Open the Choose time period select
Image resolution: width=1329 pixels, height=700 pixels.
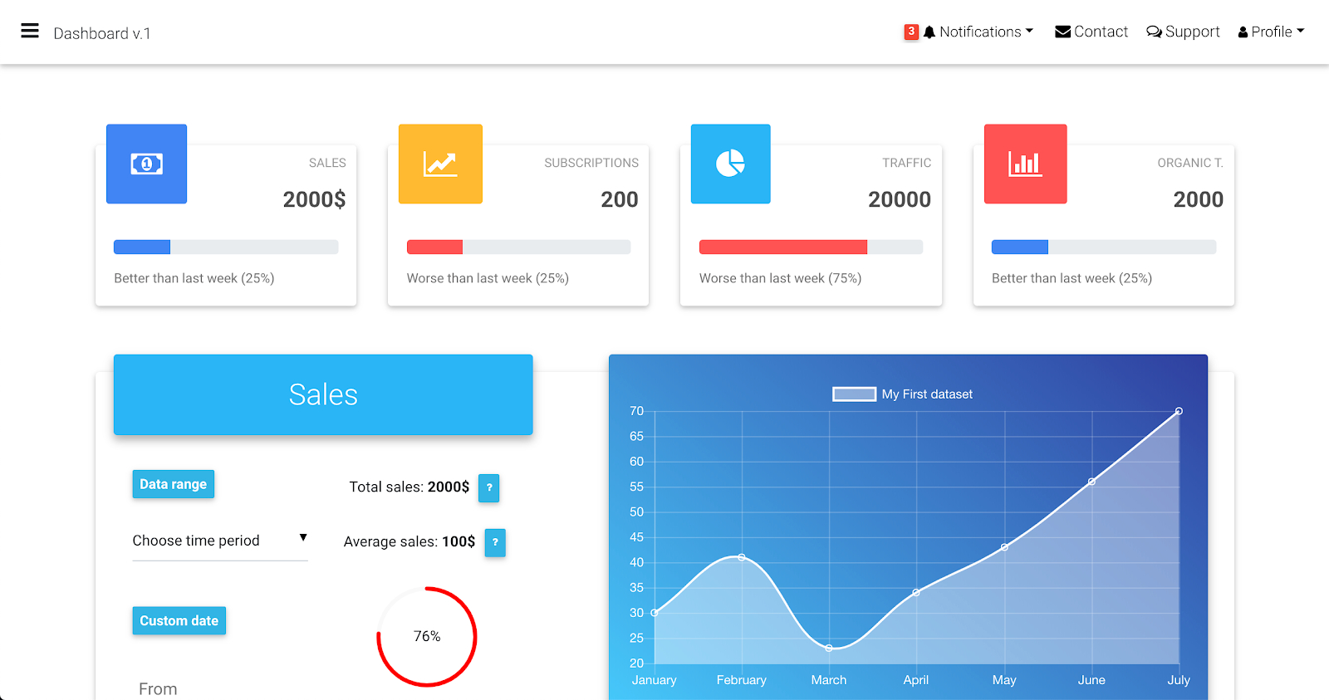220,541
